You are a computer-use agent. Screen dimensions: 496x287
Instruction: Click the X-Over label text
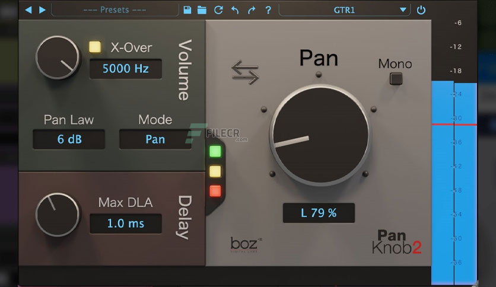pos(131,47)
